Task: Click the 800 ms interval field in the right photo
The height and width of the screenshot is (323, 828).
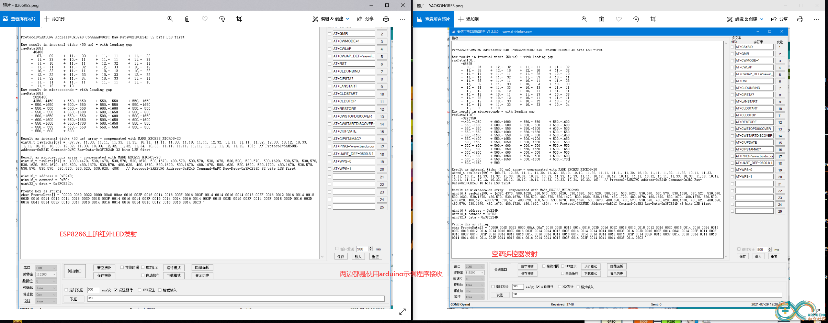Action: click(518, 287)
